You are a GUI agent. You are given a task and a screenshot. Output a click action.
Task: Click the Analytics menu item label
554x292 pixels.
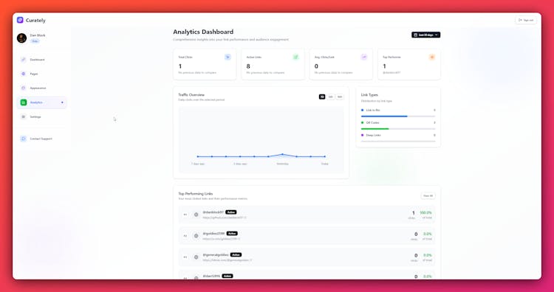(x=36, y=102)
